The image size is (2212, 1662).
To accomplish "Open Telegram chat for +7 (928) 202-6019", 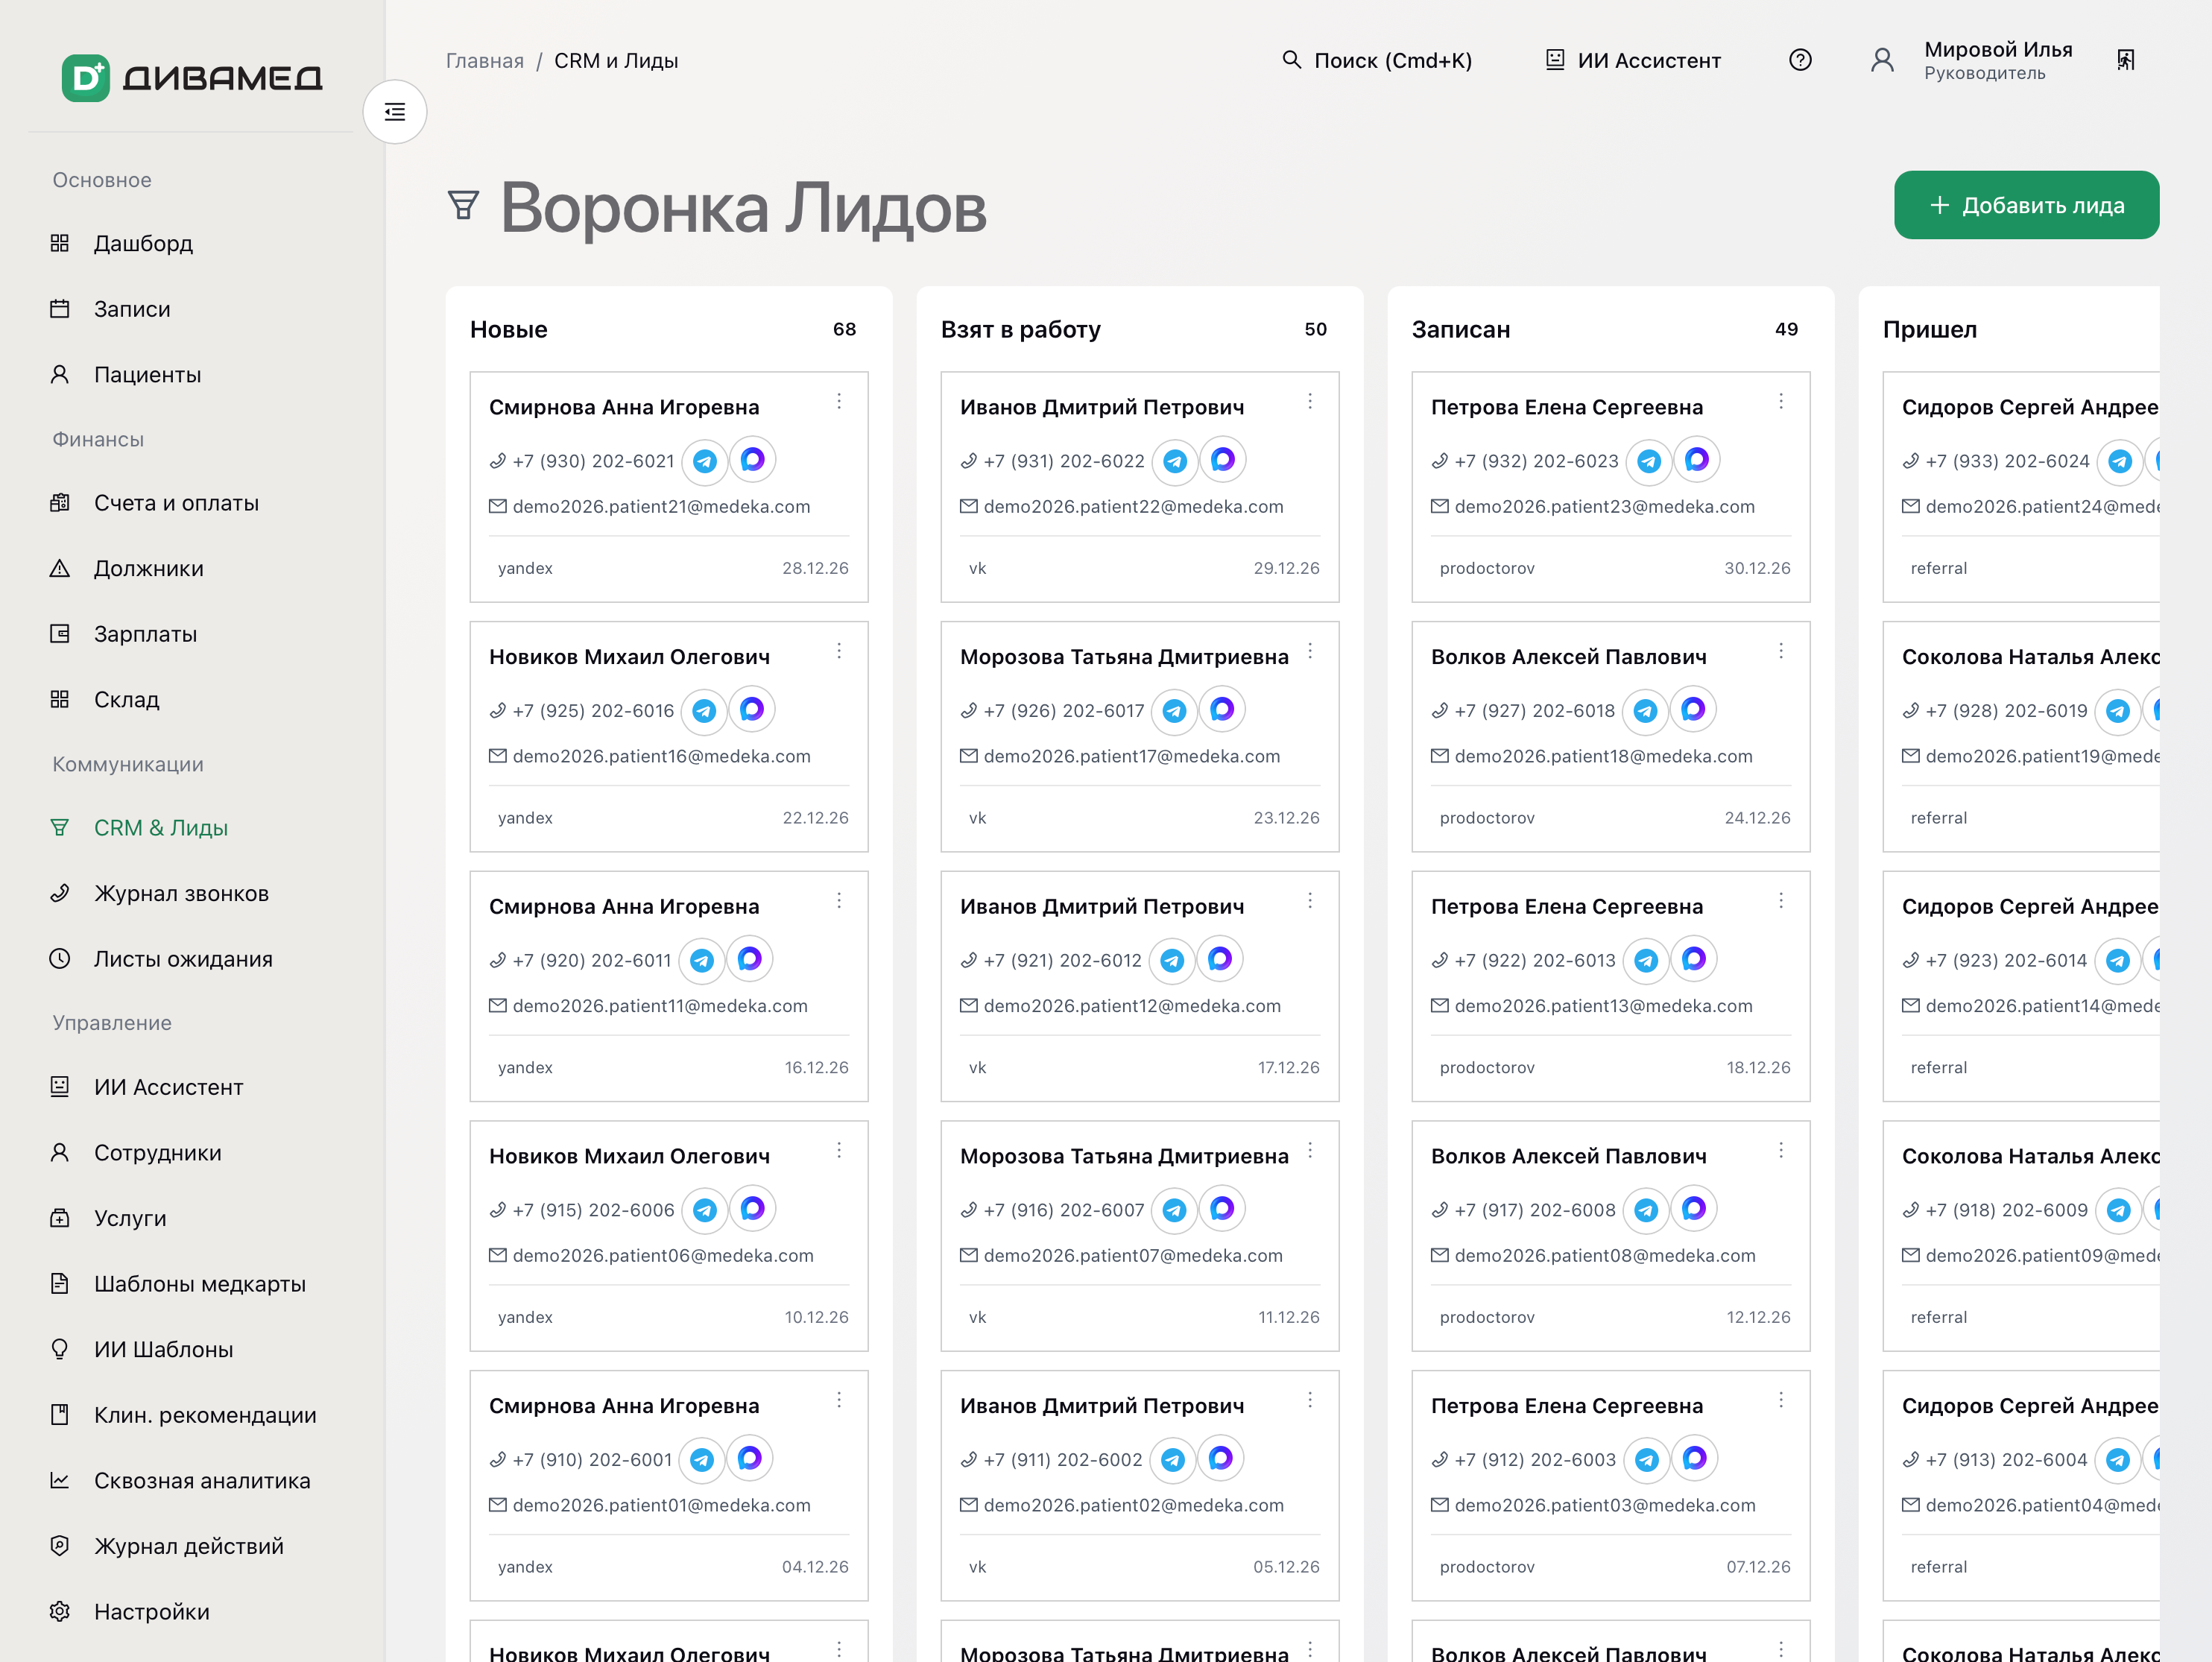I will pyautogui.click(x=2118, y=711).
